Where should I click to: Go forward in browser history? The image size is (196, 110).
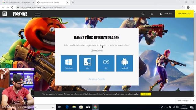point(8,7)
